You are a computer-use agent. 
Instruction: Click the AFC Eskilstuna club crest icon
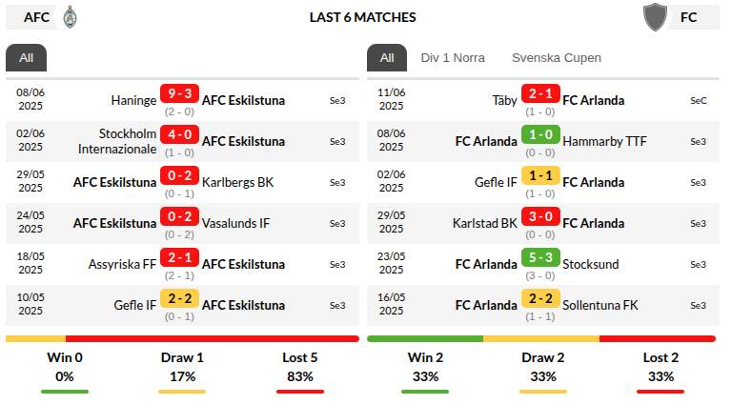pyautogui.click(x=71, y=17)
